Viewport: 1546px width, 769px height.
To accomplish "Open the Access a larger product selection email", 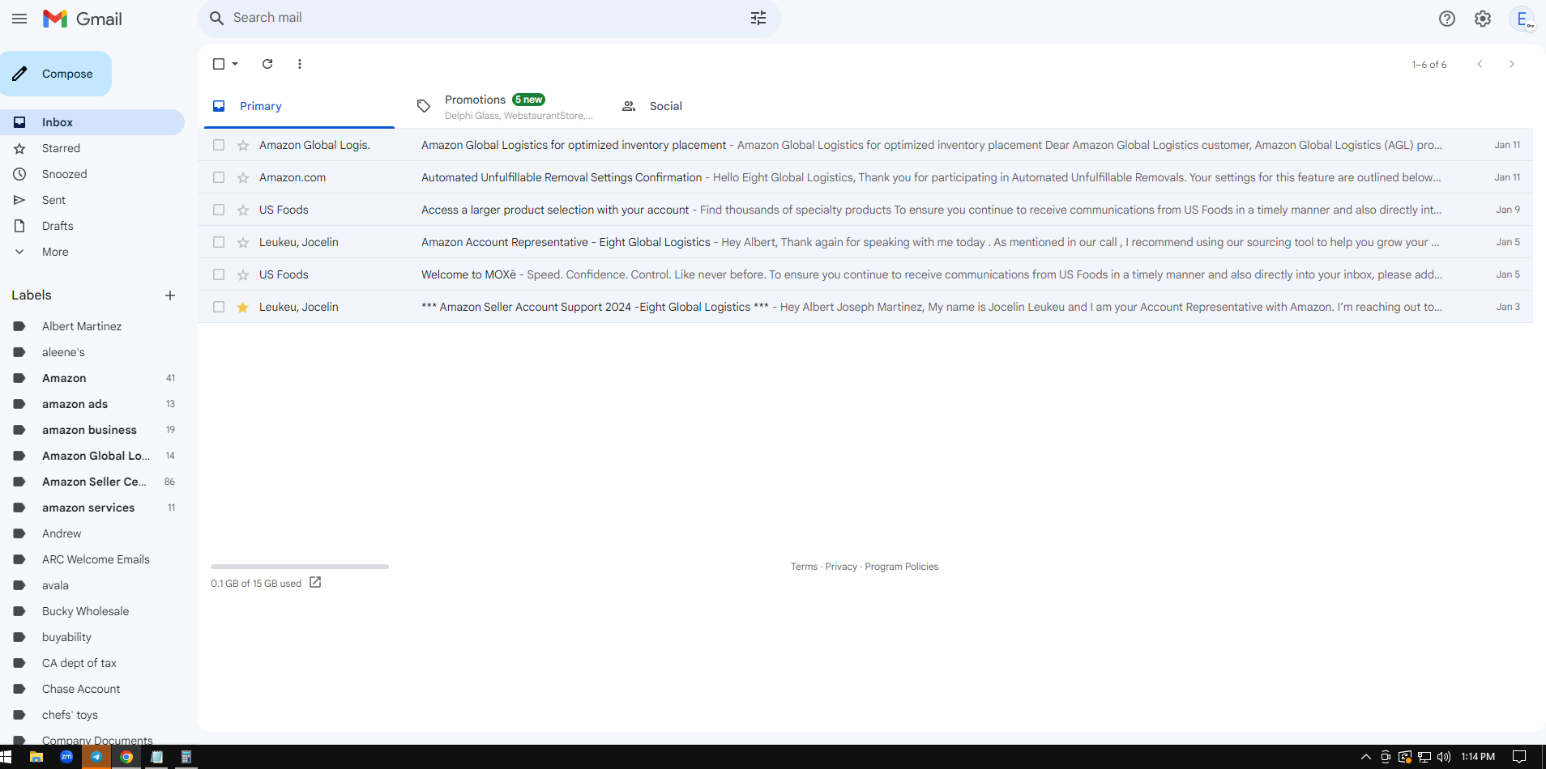I will pos(865,210).
